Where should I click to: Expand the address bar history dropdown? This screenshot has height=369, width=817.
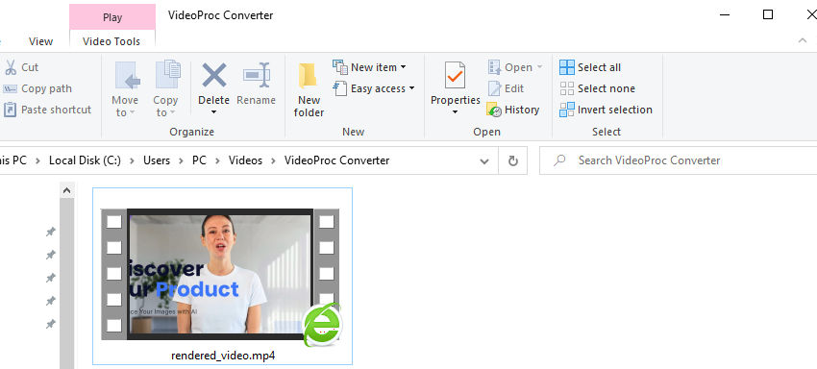pyautogui.click(x=484, y=161)
